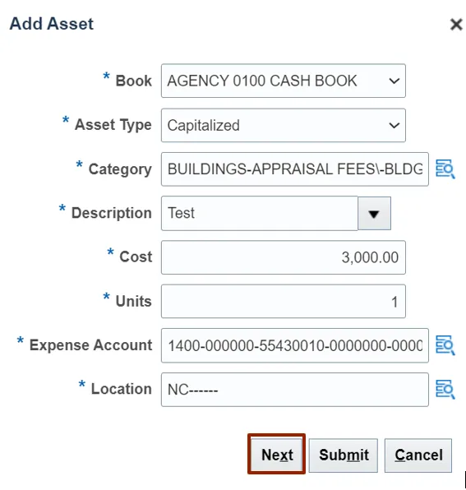Click the Category label text
This screenshot has width=466, height=490.
pos(120,169)
